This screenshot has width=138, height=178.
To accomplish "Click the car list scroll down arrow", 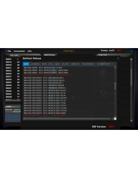I will pos(131,120).
